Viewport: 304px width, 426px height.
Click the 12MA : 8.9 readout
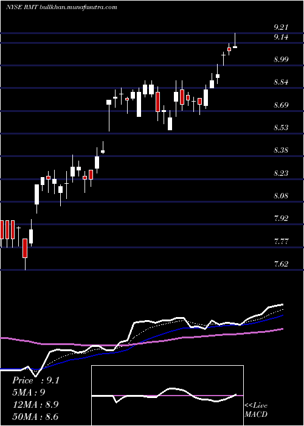click(35, 405)
